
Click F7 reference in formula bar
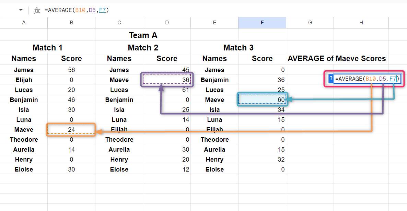tap(103, 10)
